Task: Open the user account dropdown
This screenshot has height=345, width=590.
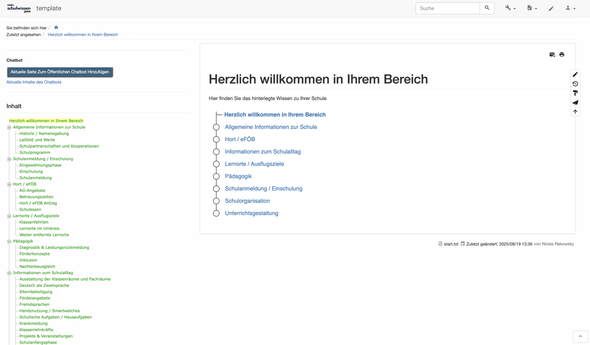Action: coord(570,8)
